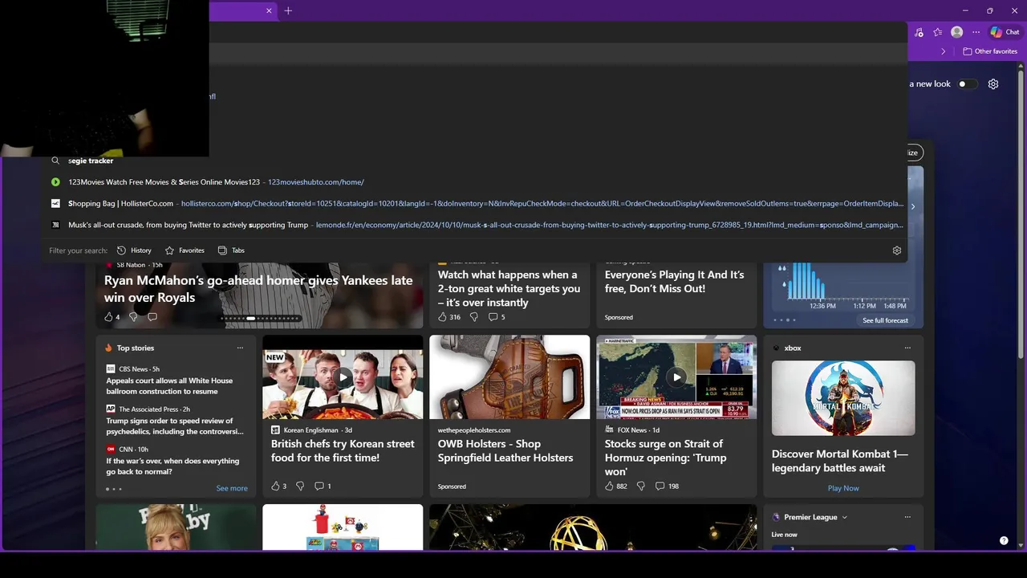This screenshot has height=578, width=1027.
Task: Like the Stocks surge story with 882 likes
Action: click(616, 486)
